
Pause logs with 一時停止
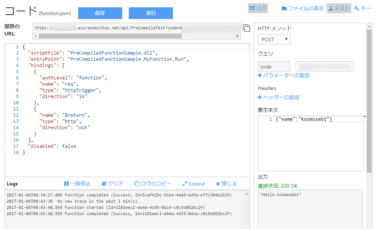(77, 184)
